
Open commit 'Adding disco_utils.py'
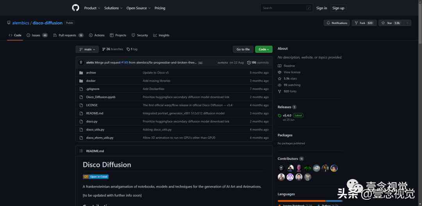pyautogui.click(x=157, y=129)
